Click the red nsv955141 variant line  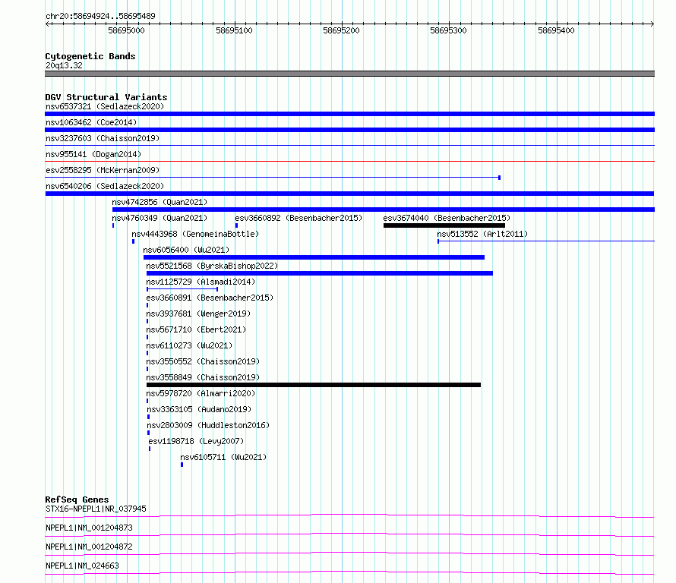tap(349, 161)
